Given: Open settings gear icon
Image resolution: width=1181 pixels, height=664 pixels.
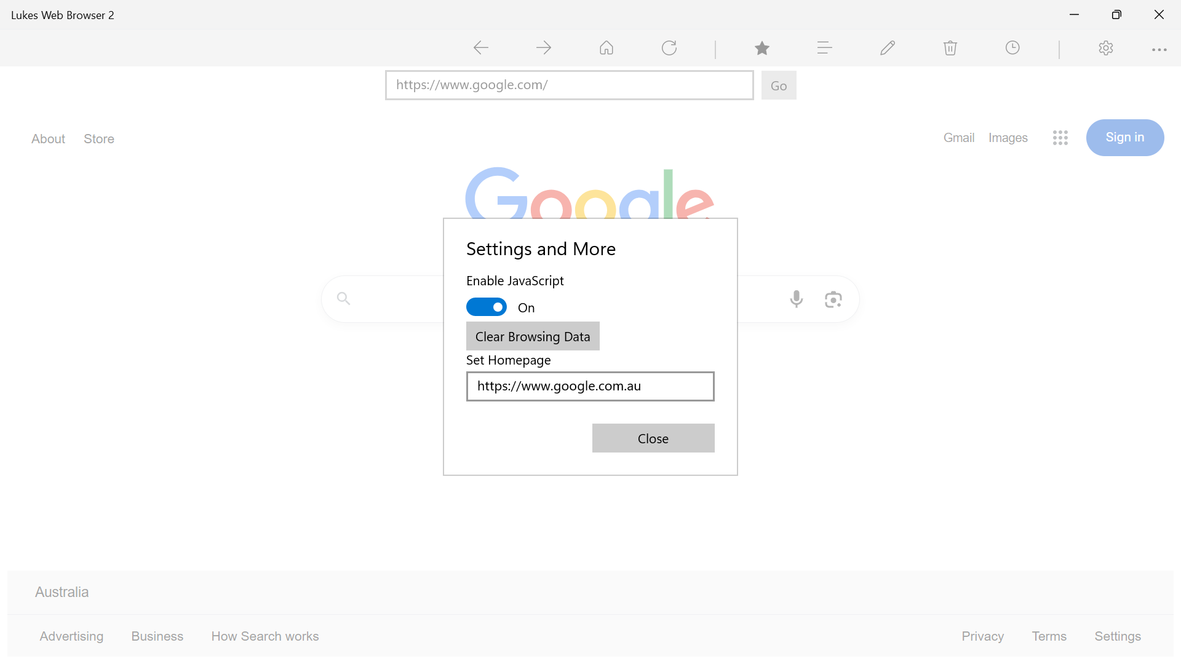Looking at the screenshot, I should (1106, 48).
